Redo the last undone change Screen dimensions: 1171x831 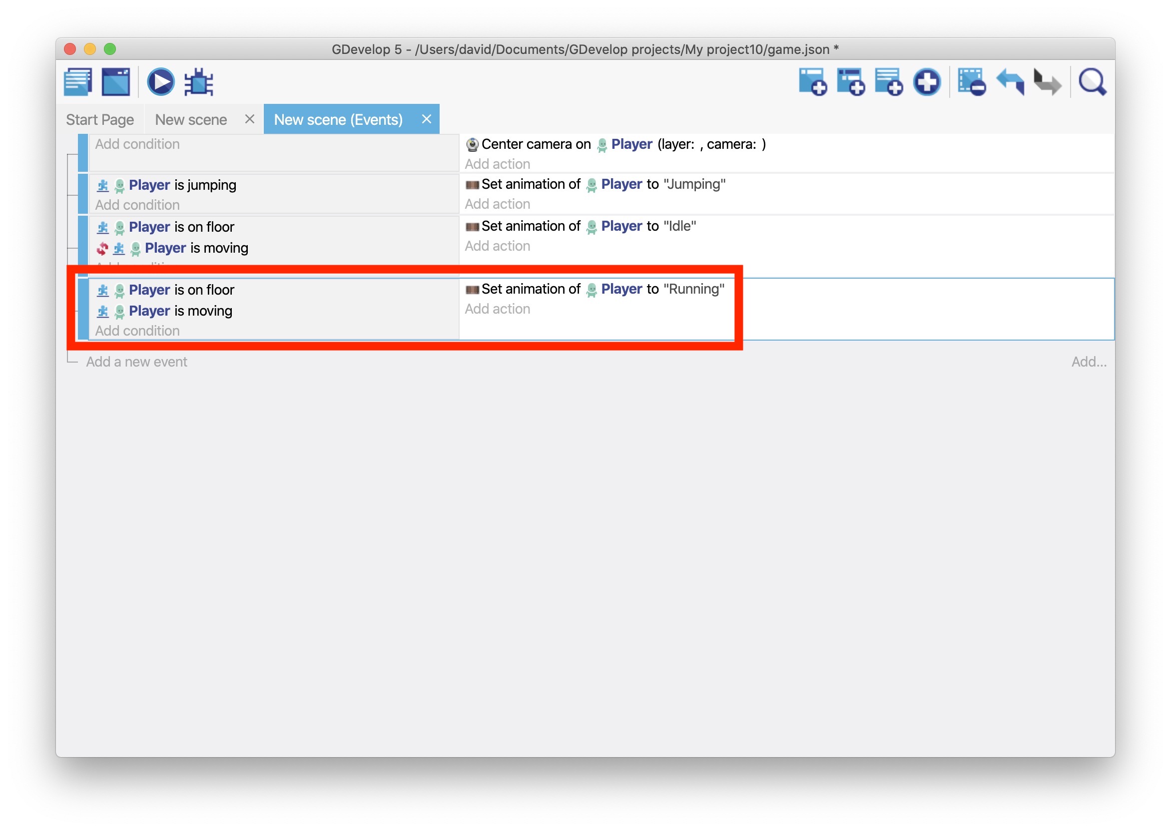coord(1047,82)
